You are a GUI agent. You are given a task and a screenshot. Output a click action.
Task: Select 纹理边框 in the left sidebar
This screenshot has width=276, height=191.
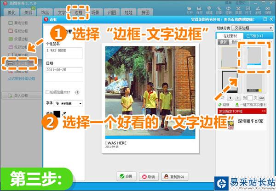tap(18, 39)
